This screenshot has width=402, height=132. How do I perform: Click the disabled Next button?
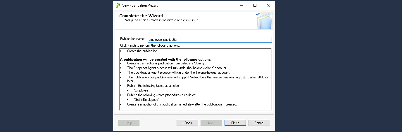pos(211,123)
